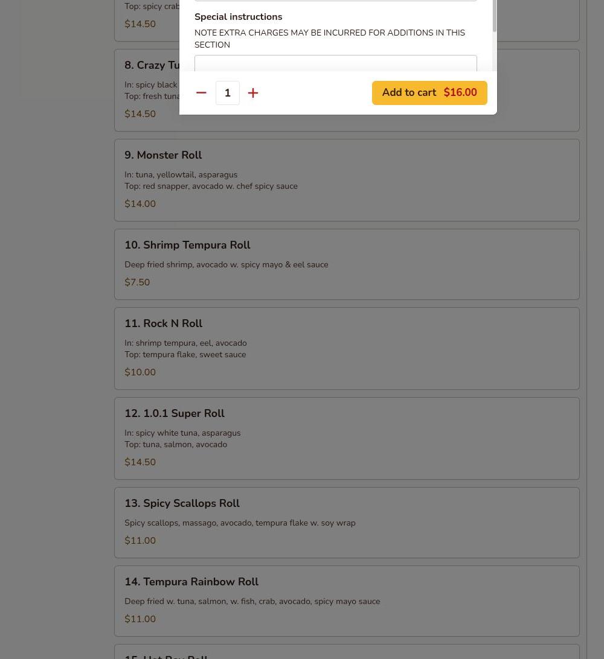
Task: Increase quantity with the plus icon
Action: (x=253, y=93)
